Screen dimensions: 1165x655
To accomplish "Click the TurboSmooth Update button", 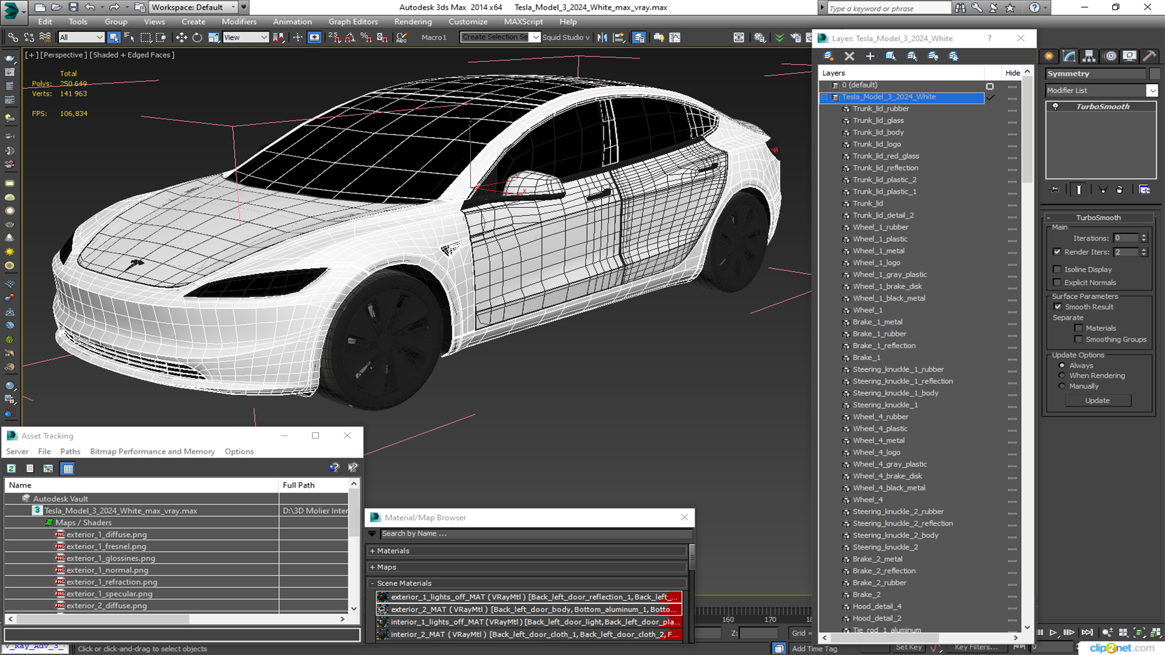I will (1097, 401).
